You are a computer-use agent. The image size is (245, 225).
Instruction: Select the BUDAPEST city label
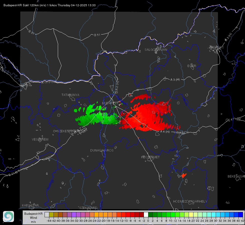110,103
